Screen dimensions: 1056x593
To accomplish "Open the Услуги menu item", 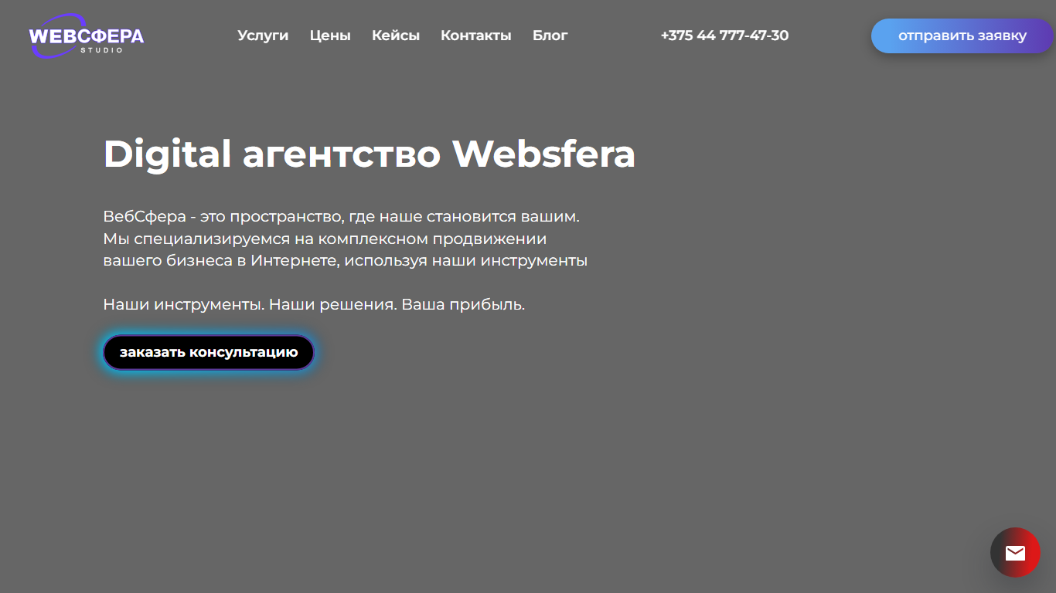I will [x=263, y=36].
